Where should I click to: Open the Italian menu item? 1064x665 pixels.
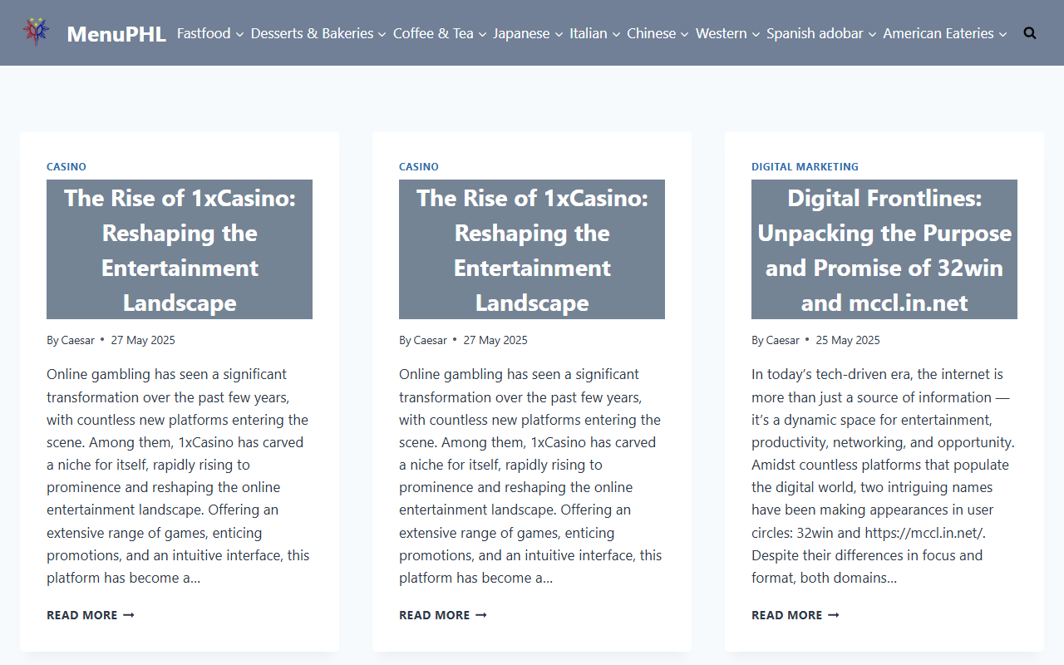pyautogui.click(x=589, y=33)
